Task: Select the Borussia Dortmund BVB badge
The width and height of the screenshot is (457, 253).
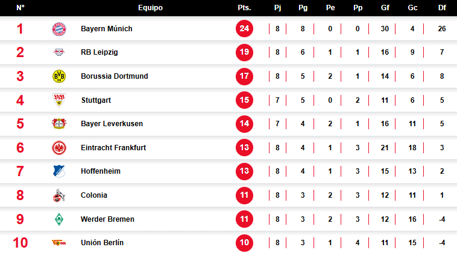Action: [58, 76]
